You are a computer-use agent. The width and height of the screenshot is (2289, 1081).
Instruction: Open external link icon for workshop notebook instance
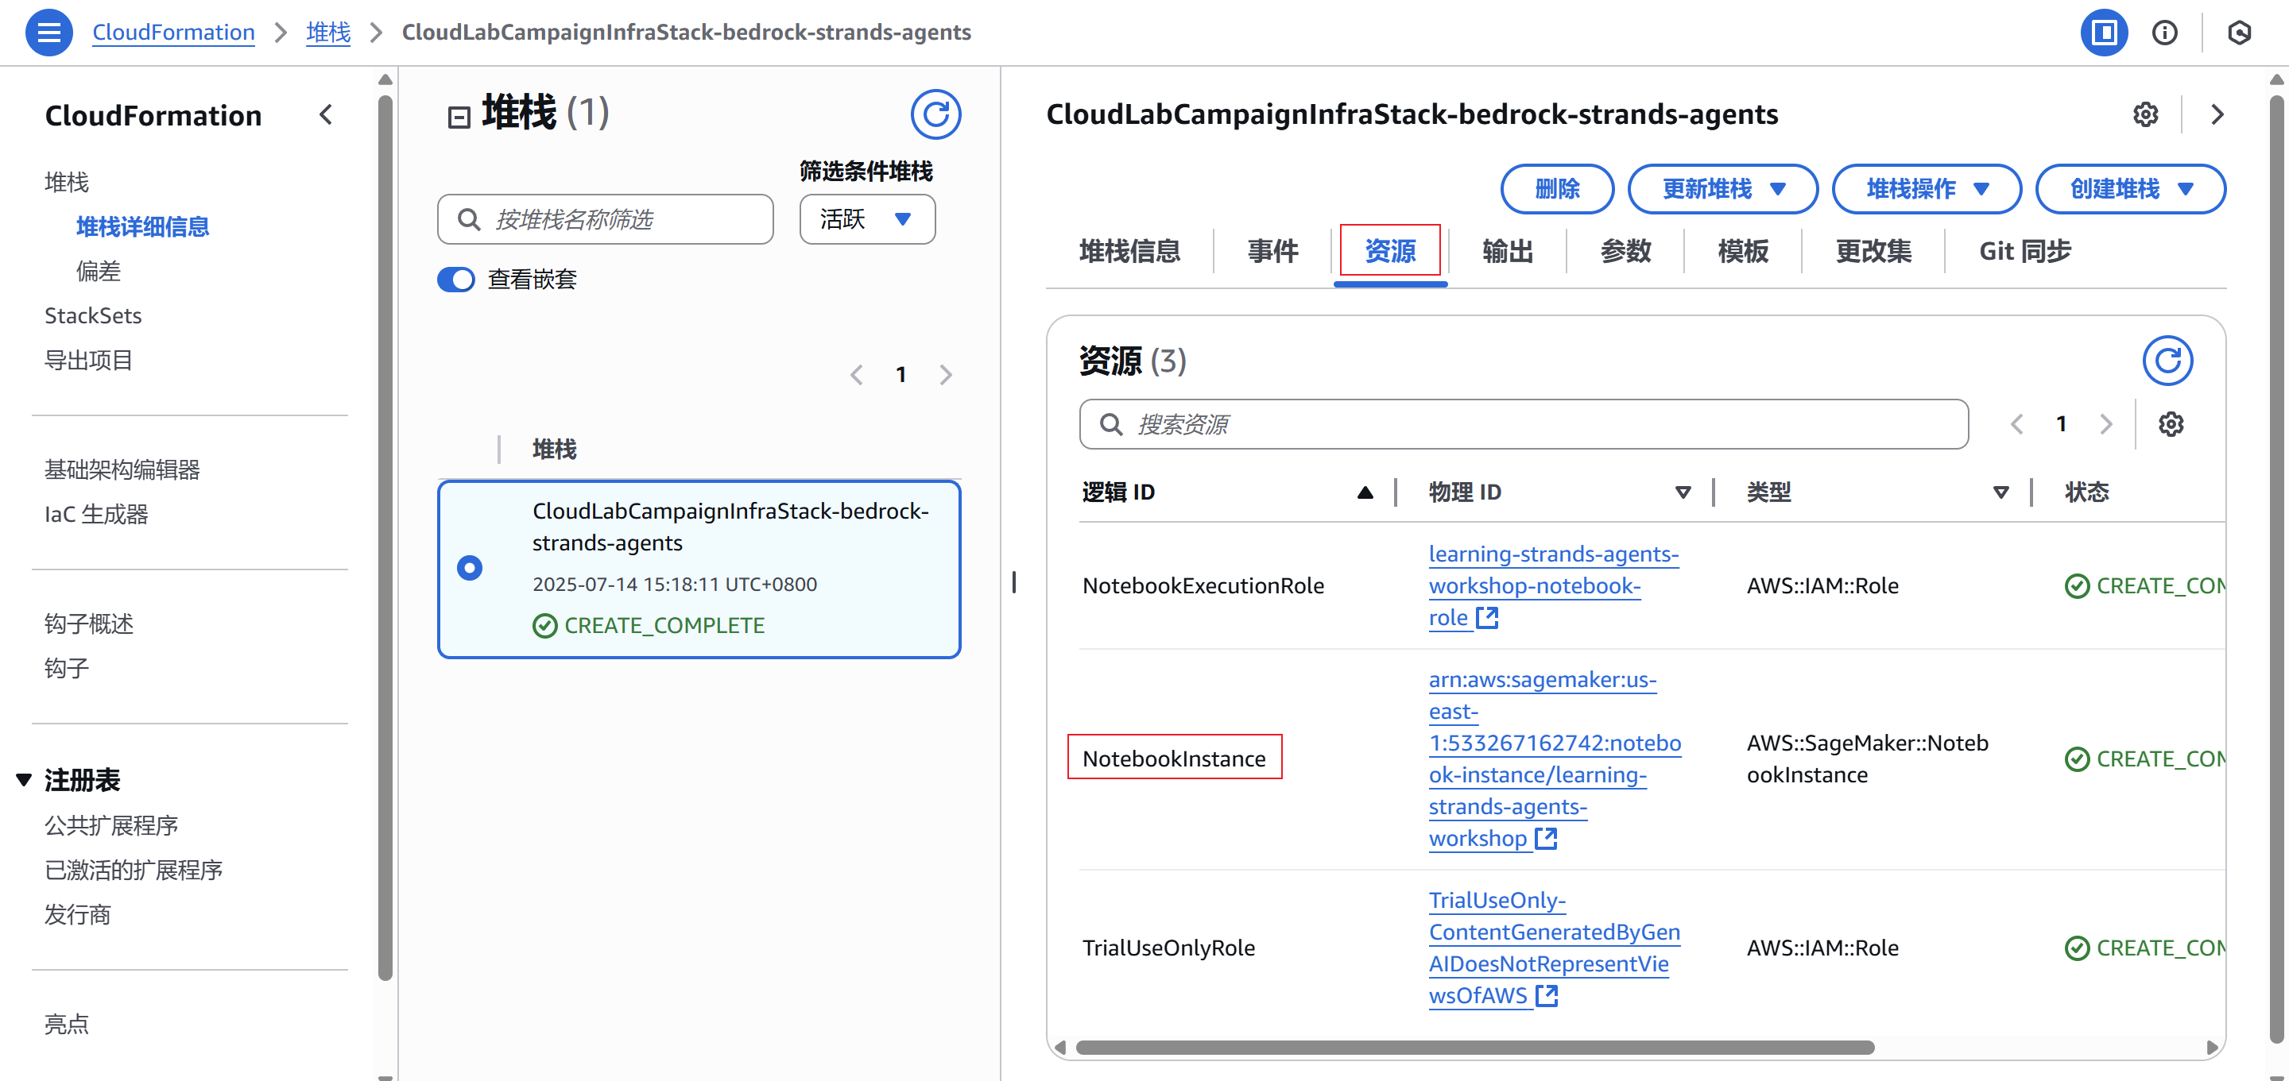[x=1546, y=838]
